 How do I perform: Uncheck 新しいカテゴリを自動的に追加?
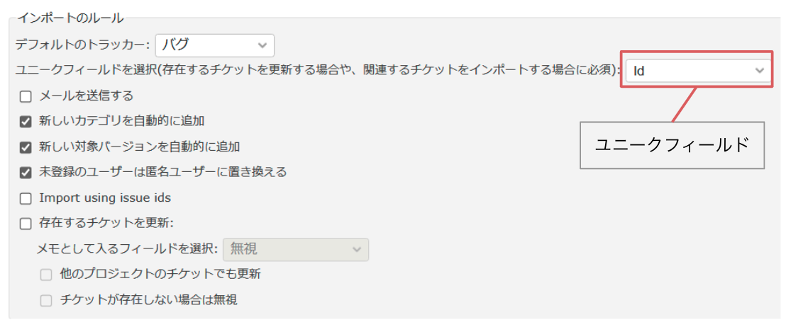coord(26,121)
